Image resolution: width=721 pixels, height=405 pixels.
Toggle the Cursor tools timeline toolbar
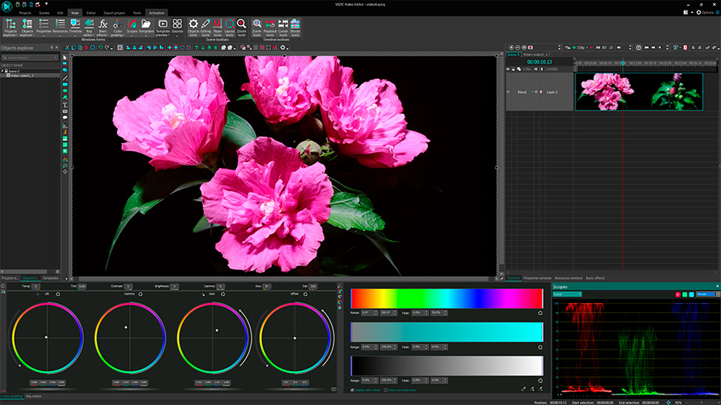tap(283, 28)
